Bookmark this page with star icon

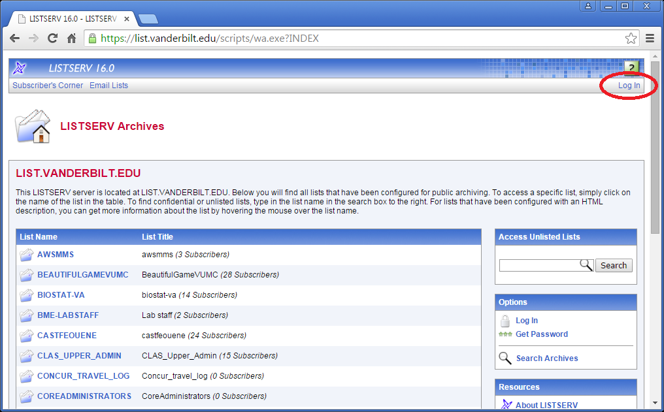point(631,39)
